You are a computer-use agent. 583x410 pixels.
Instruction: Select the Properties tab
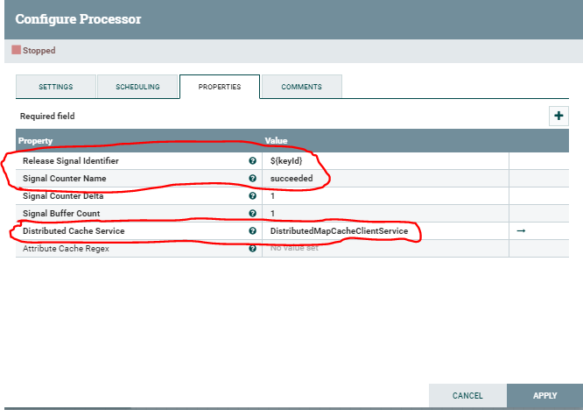(220, 87)
